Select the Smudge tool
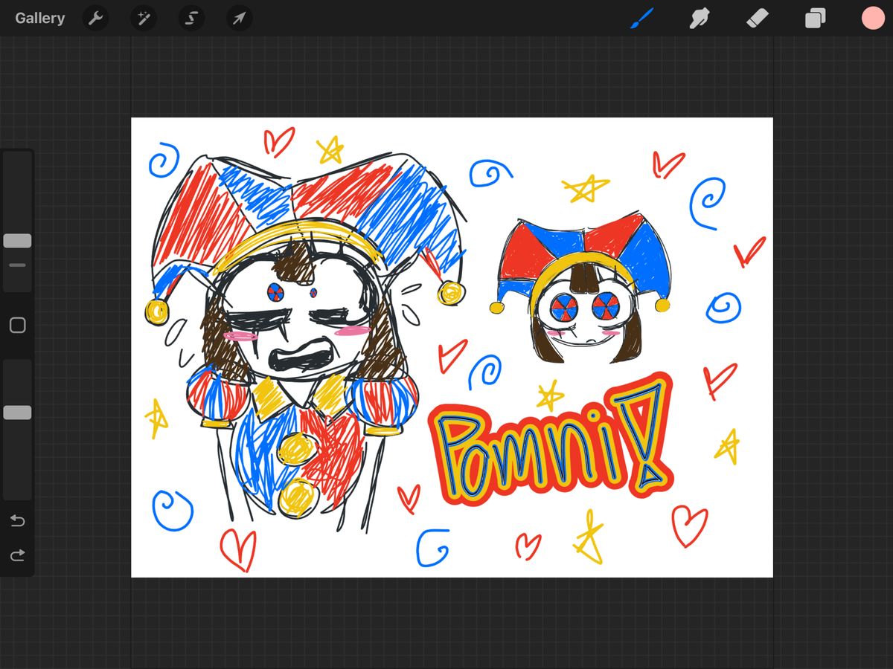893x669 pixels. pos(700,18)
